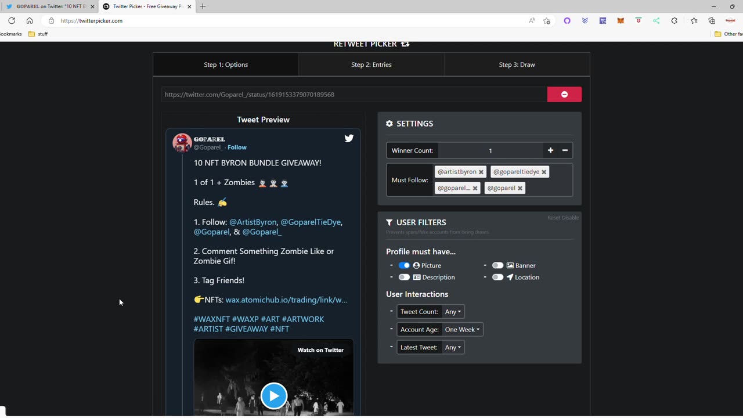Open the MetaMask fox extension
The width and height of the screenshot is (743, 418).
coord(621,21)
